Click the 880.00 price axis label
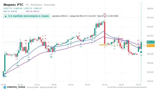This screenshot has height=90, width=160. pos(150,8)
